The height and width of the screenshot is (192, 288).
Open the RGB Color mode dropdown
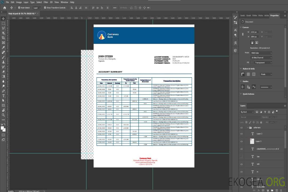pos(261,53)
